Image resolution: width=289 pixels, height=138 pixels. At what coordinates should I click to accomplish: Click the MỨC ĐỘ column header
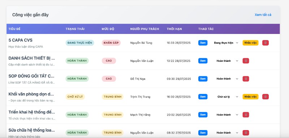(x=108, y=29)
